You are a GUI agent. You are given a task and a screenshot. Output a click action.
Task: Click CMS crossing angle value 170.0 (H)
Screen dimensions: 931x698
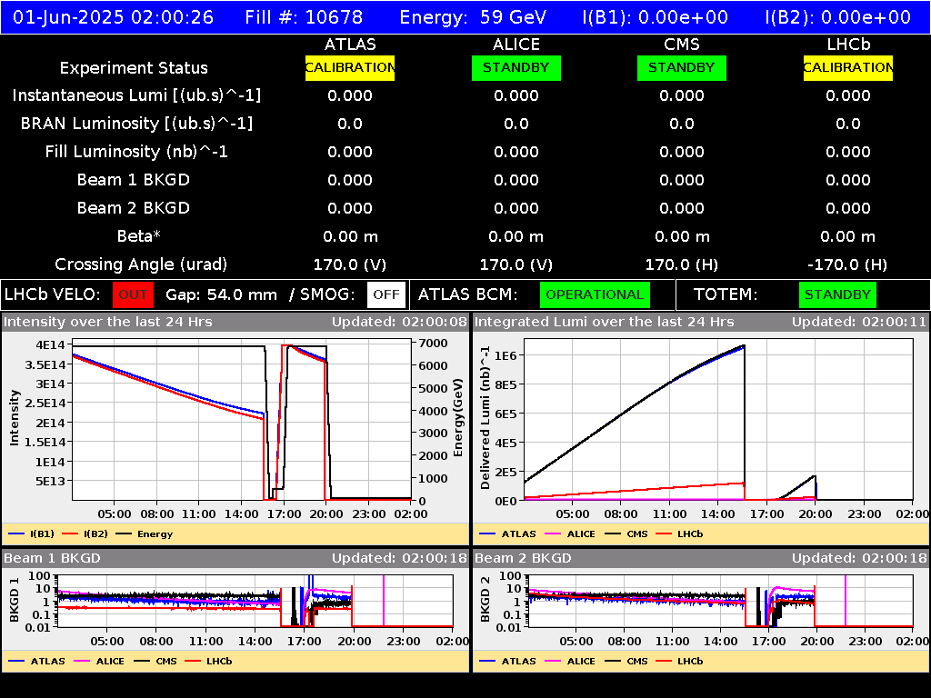click(x=682, y=264)
